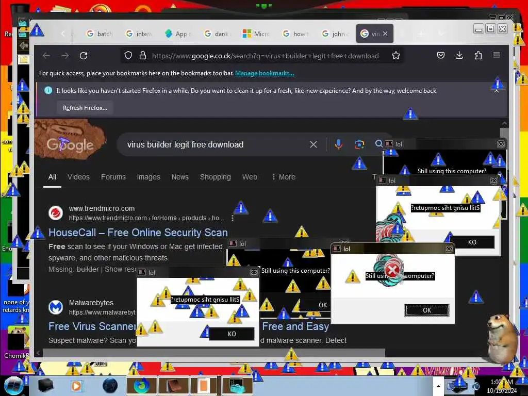Viewport: 528px width, 396px height.
Task: Launch Windows Media Player from taskbar
Action: (76, 386)
